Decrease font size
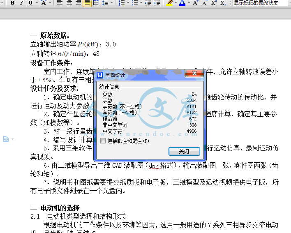 204,3
